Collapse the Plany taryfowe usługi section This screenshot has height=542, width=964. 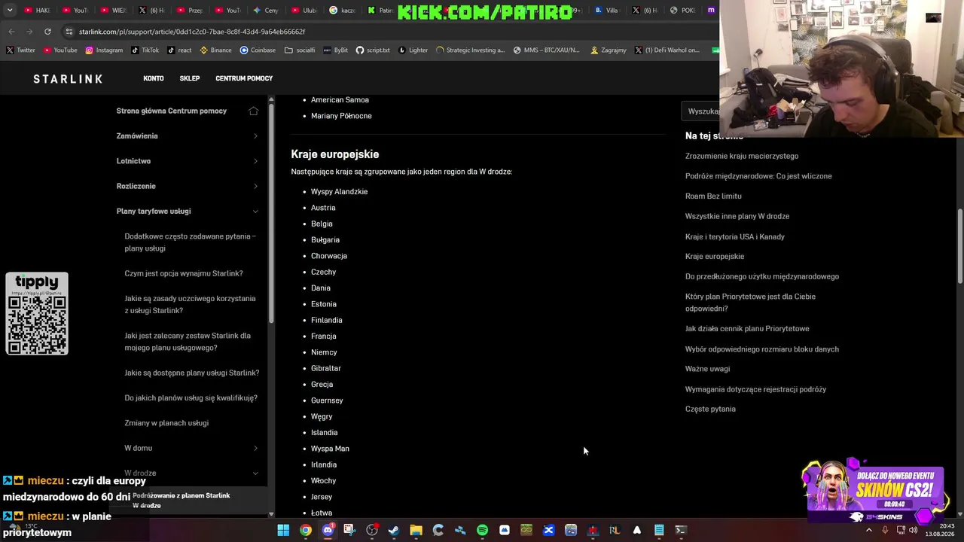(x=188, y=211)
